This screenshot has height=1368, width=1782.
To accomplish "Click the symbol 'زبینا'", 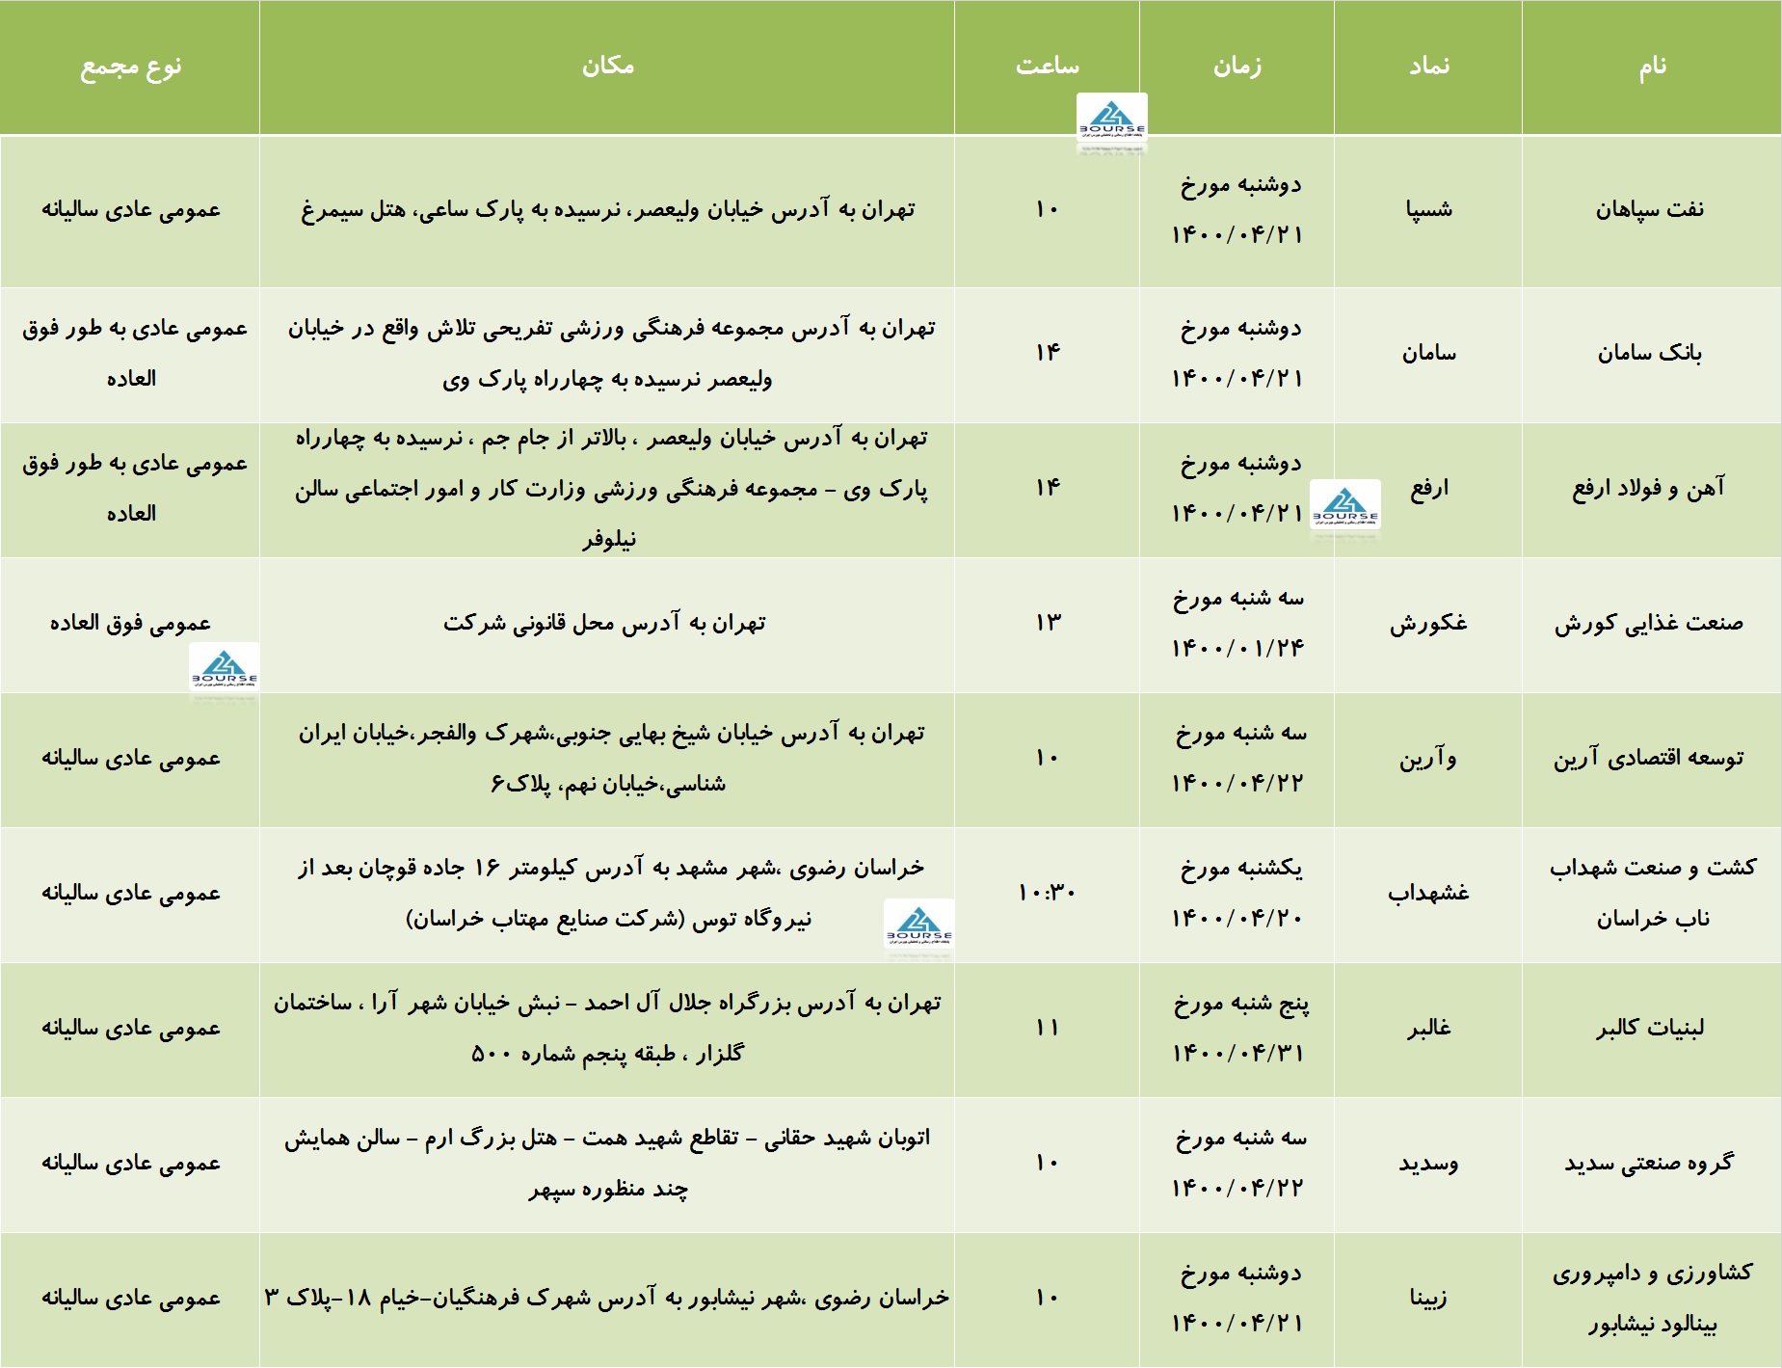I will point(1428,1299).
